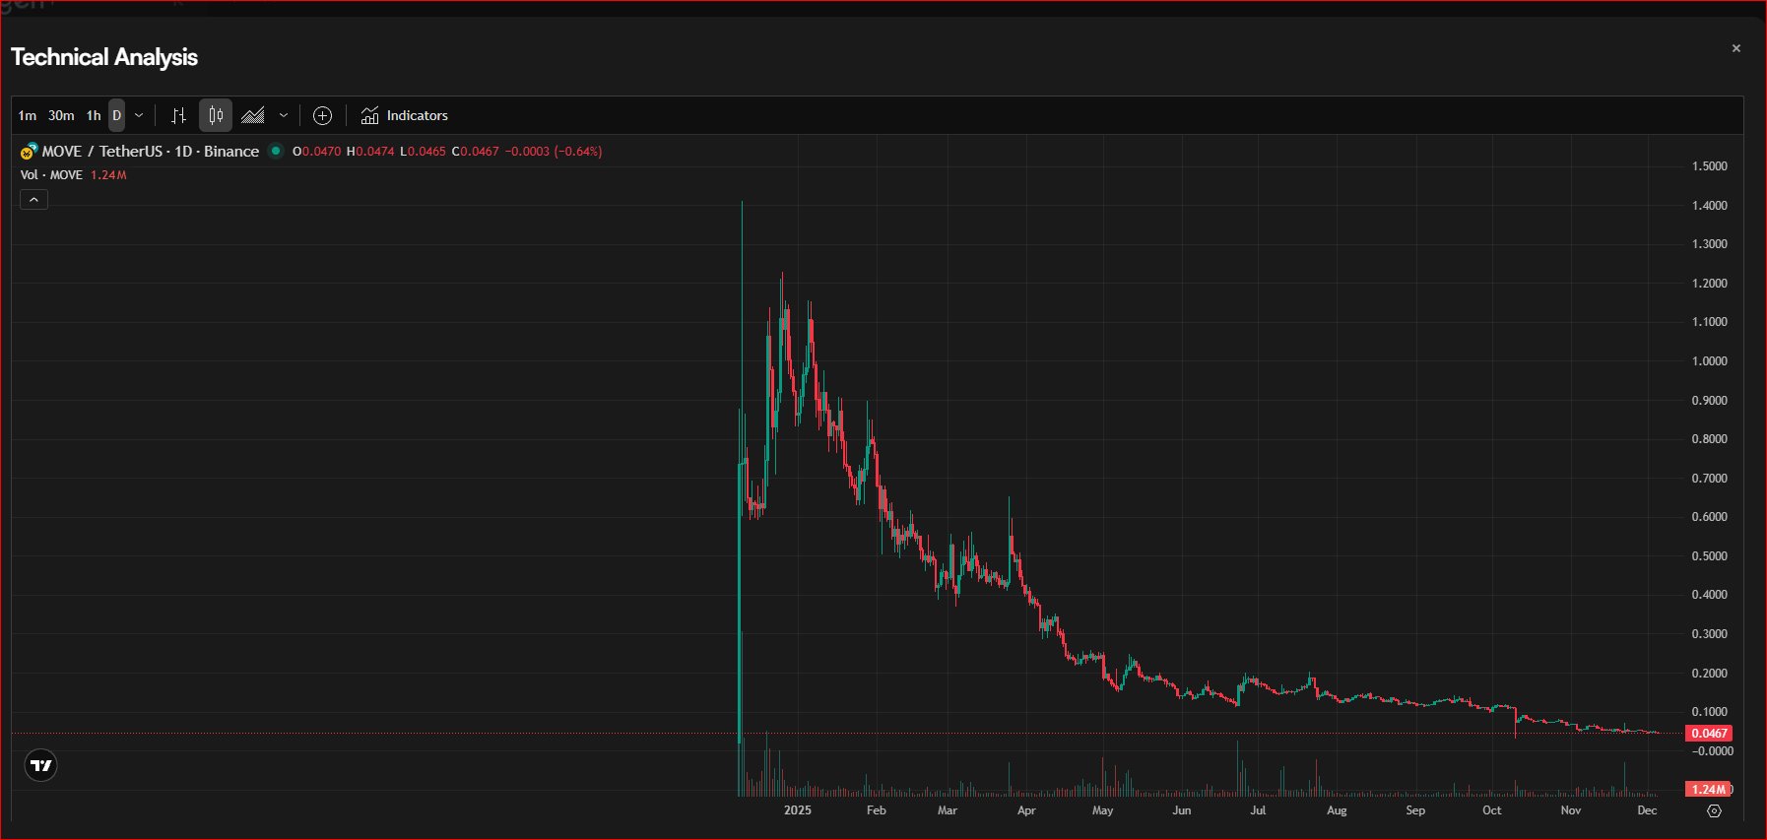Viewport: 1767px width, 840px height.
Task: Click the green market status dot
Action: tap(276, 151)
